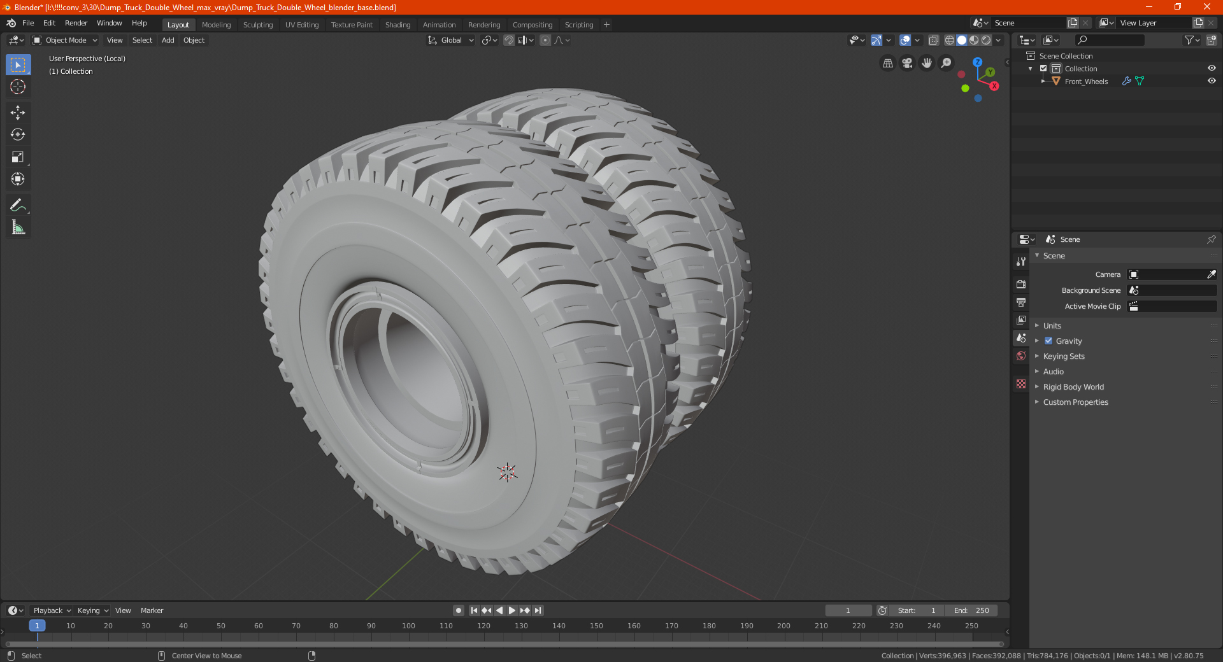
Task: Open the Output properties tab
Action: [1021, 302]
